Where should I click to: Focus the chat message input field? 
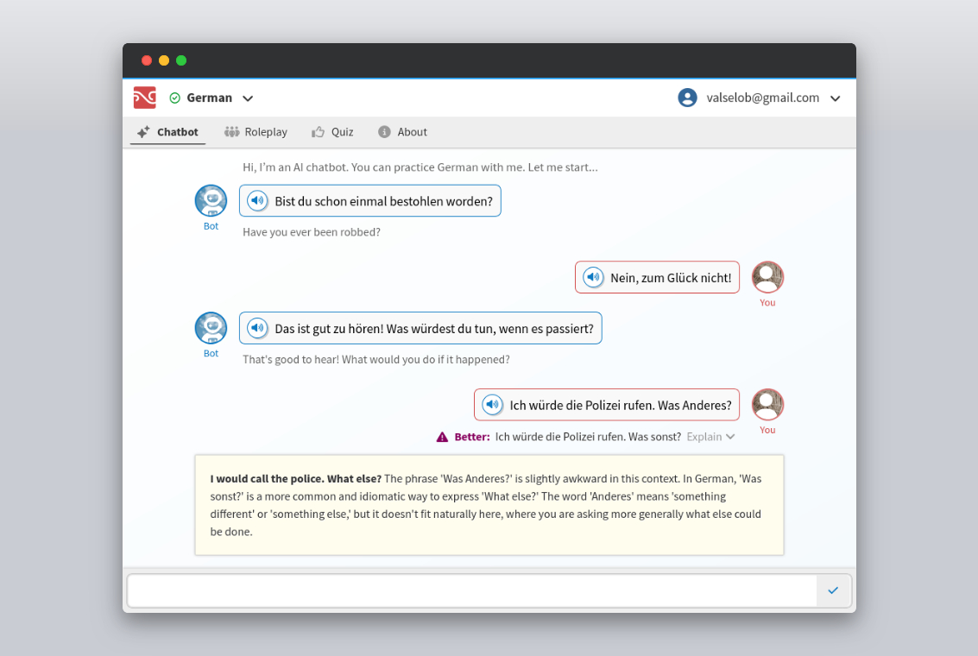click(x=471, y=590)
